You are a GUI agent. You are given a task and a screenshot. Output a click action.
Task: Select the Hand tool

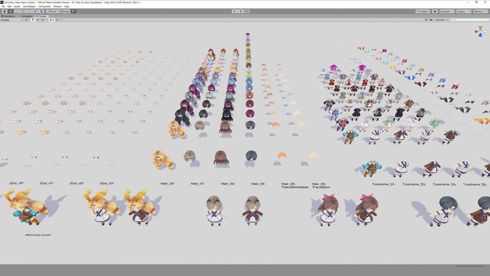[4, 11]
